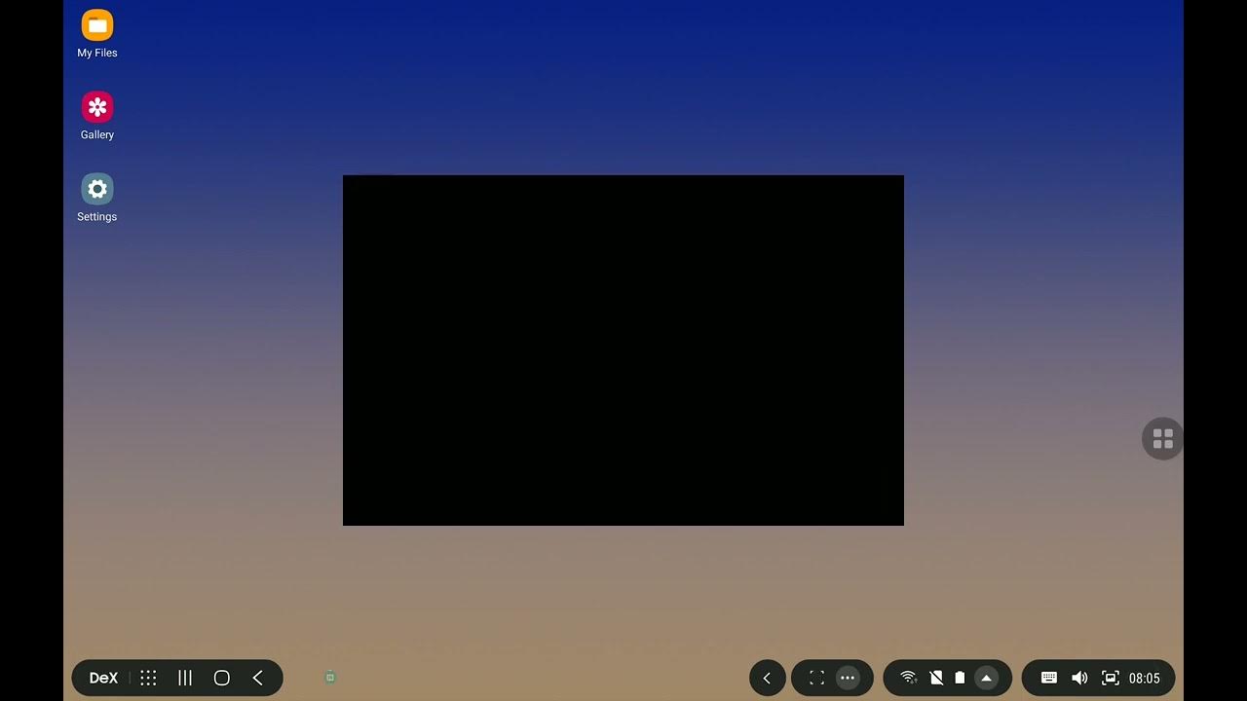The image size is (1247, 701).
Task: Click the screenshot icon beside clock
Action: (1110, 678)
